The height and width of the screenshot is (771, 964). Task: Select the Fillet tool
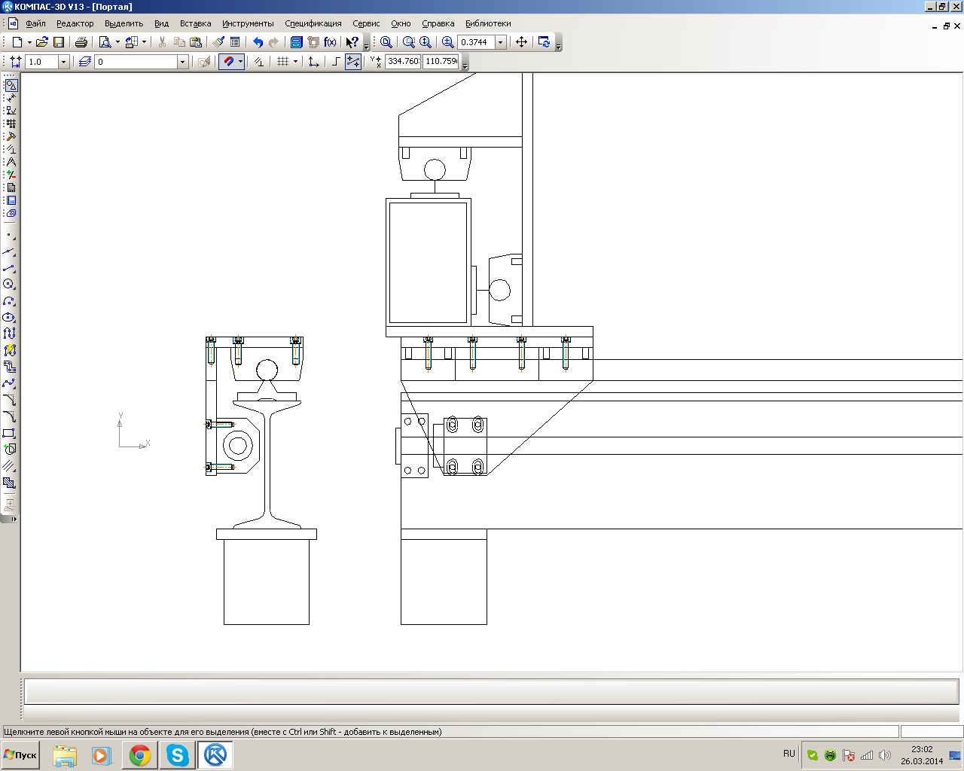(9, 416)
